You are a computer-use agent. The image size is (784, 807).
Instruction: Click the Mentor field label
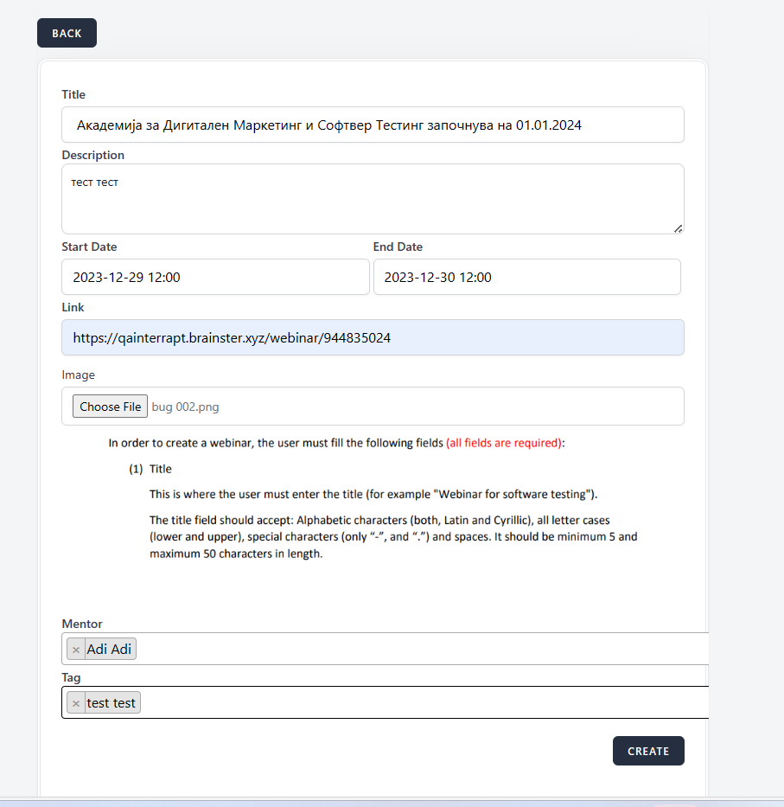pyautogui.click(x=82, y=624)
